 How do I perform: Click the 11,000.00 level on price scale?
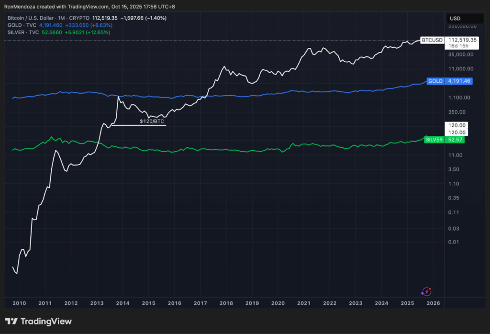tap(461, 69)
